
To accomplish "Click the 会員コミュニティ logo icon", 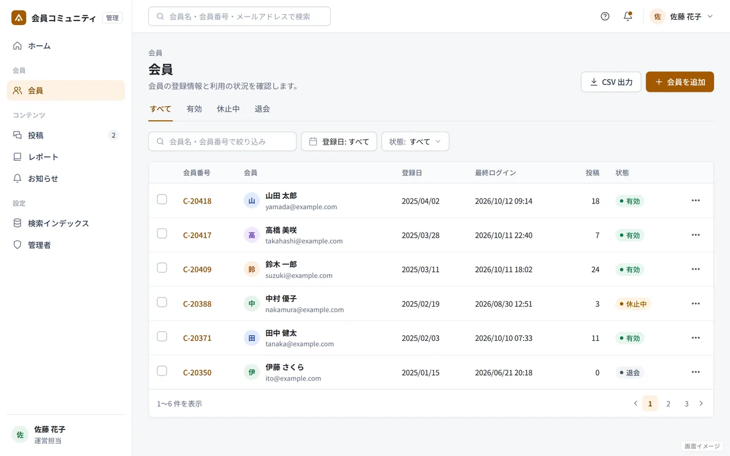I will tap(19, 18).
